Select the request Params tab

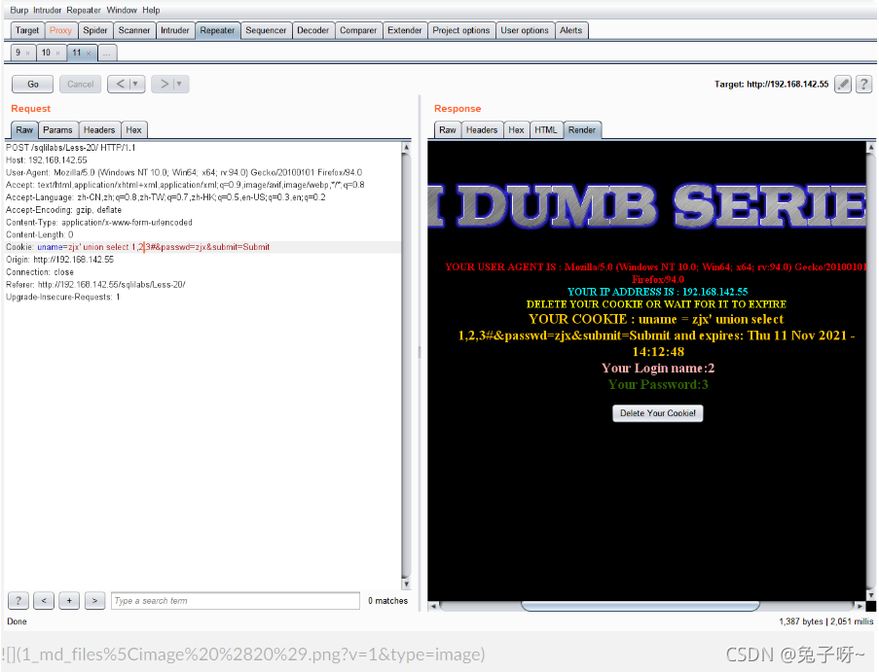pos(57,130)
